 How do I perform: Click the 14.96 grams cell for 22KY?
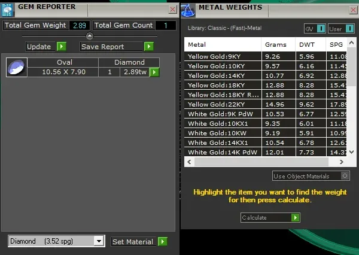(279, 104)
